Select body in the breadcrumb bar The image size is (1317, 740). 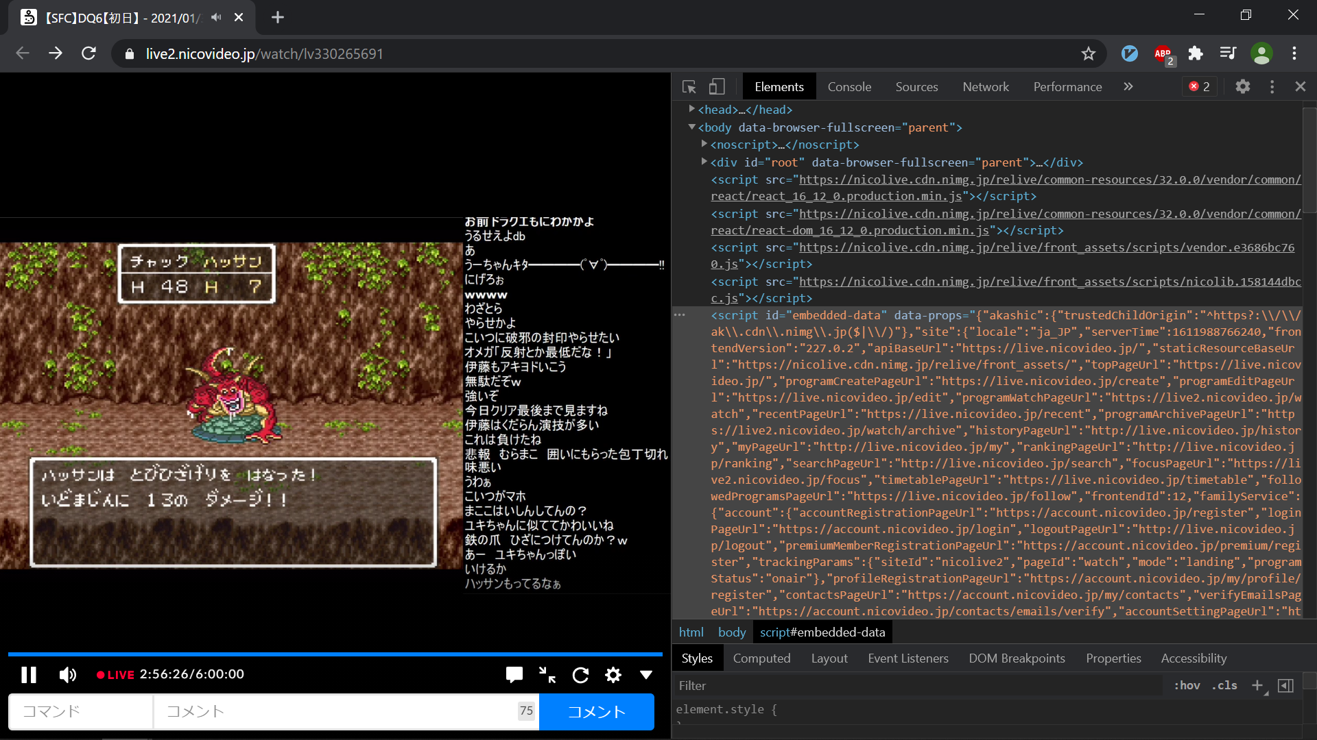[732, 632]
